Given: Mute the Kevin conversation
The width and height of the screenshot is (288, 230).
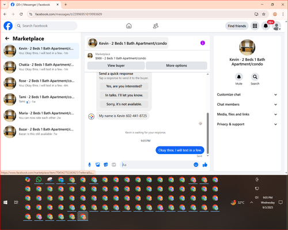Looking at the screenshot, I should [x=239, y=77].
